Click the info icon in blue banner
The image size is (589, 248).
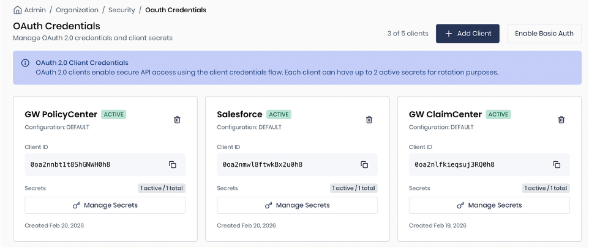[x=25, y=63]
